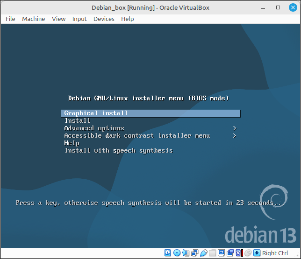
Task: Open the shared folders status icon
Action: (212, 253)
